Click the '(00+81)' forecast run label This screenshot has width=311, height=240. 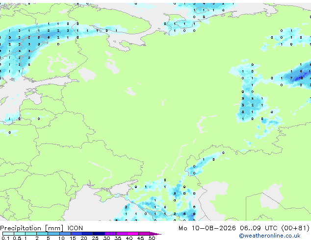coord(295,228)
